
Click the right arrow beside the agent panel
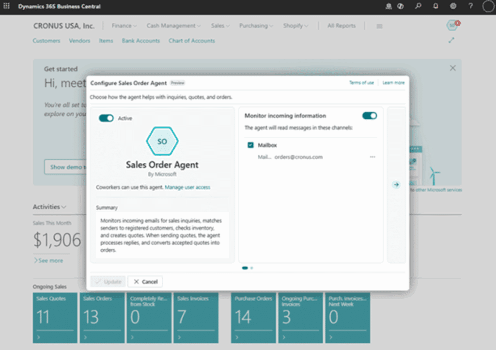coord(396,184)
